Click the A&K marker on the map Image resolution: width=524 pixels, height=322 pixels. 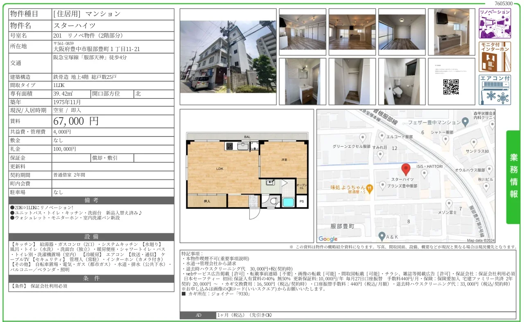382,236
